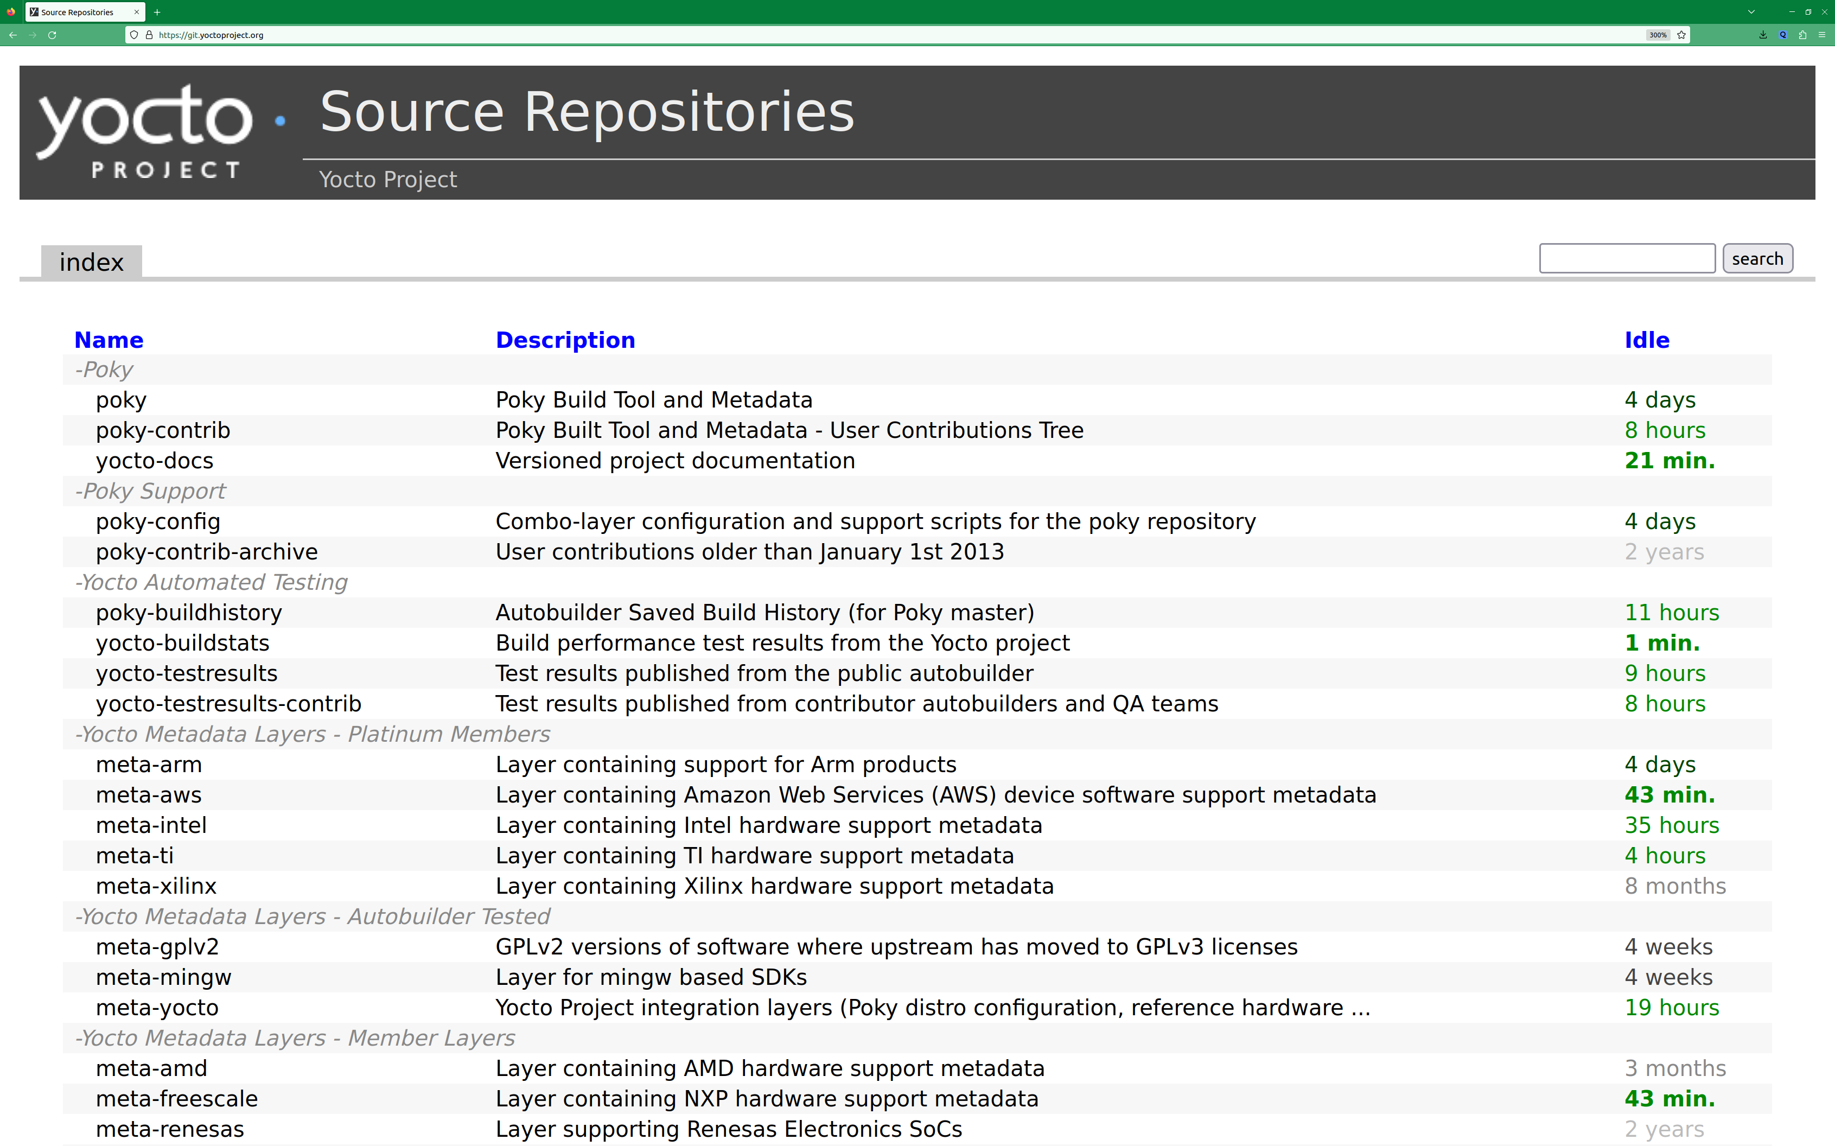Click the browser back arrow

tap(13, 35)
